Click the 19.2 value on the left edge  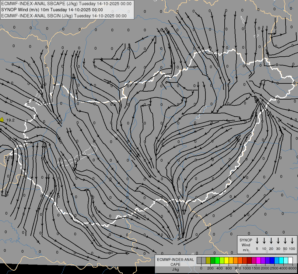coord(10,120)
